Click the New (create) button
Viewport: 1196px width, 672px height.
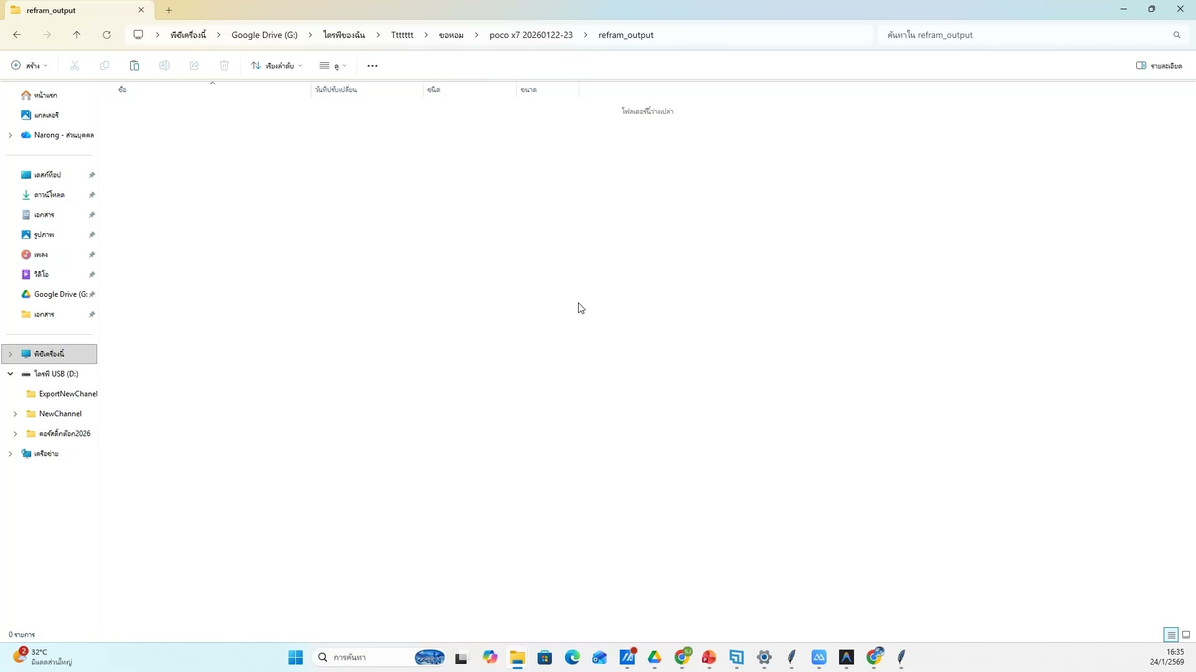point(29,65)
